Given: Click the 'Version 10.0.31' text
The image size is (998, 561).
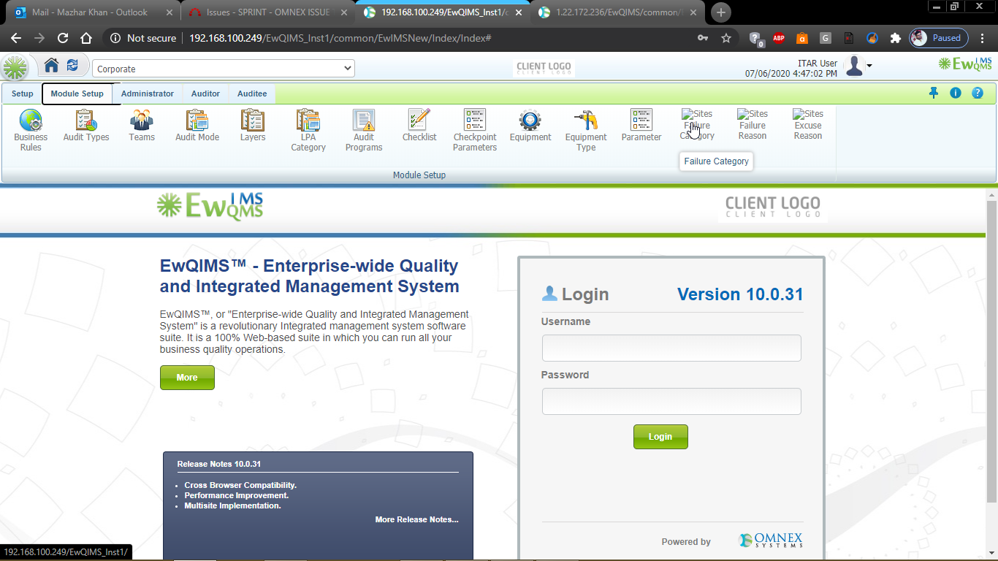Looking at the screenshot, I should coord(740,294).
